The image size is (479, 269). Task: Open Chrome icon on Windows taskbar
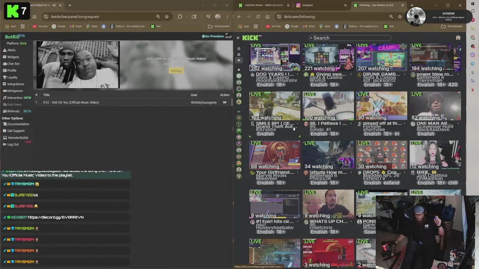[x=473, y=38]
